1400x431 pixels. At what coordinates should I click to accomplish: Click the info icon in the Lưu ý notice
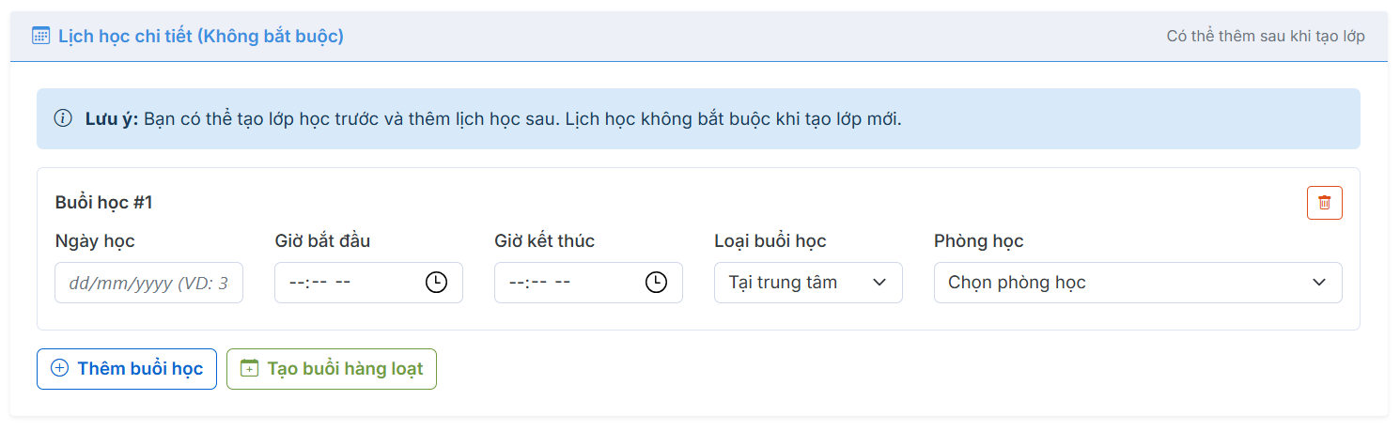(x=63, y=118)
